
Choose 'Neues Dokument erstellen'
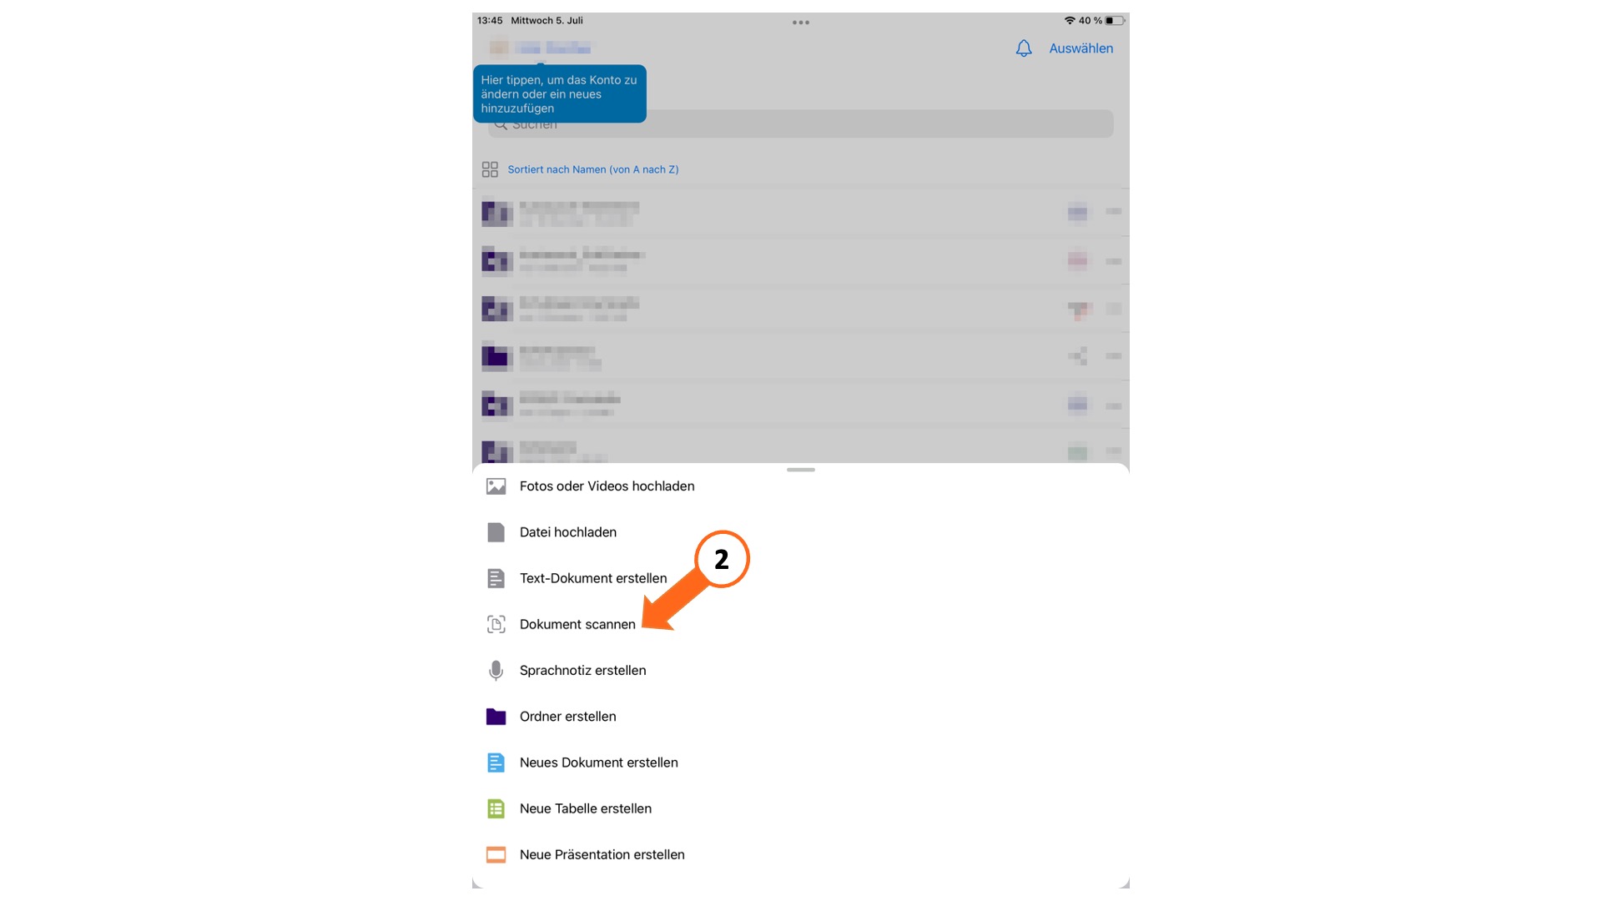point(598,763)
